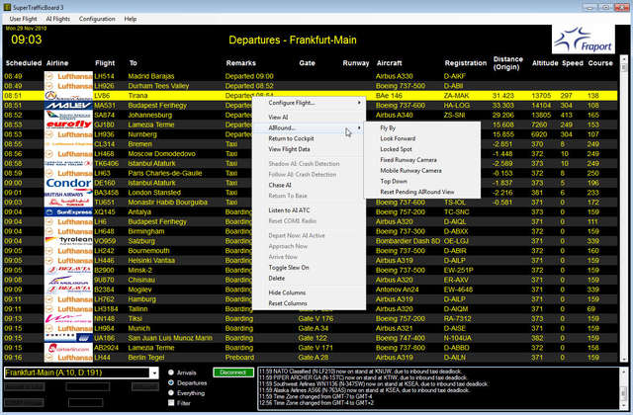The width and height of the screenshot is (633, 415).
Task: Click the United logo for UA186
Action: [68, 338]
